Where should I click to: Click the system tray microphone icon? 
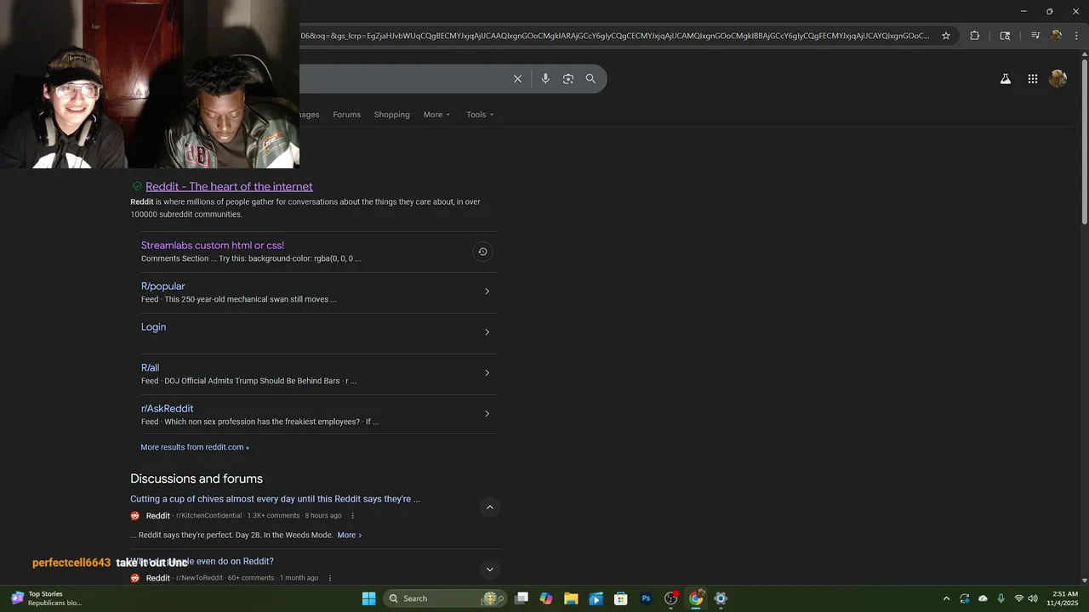(1001, 598)
